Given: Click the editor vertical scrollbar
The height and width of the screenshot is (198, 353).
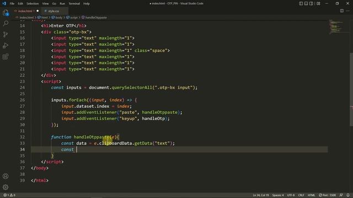Looking at the screenshot, I should 351,90.
